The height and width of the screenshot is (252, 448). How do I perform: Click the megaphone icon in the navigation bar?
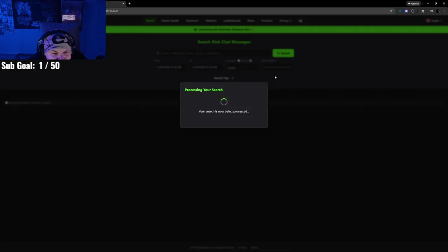coord(301,21)
